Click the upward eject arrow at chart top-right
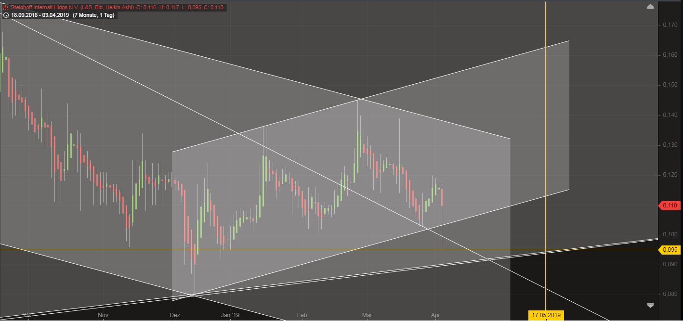This screenshot has height=321, width=683. [x=651, y=7]
